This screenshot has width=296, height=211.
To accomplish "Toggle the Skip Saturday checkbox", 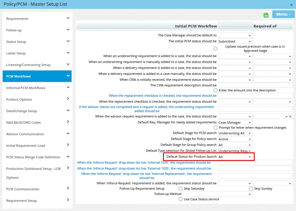I will coord(181,189).
